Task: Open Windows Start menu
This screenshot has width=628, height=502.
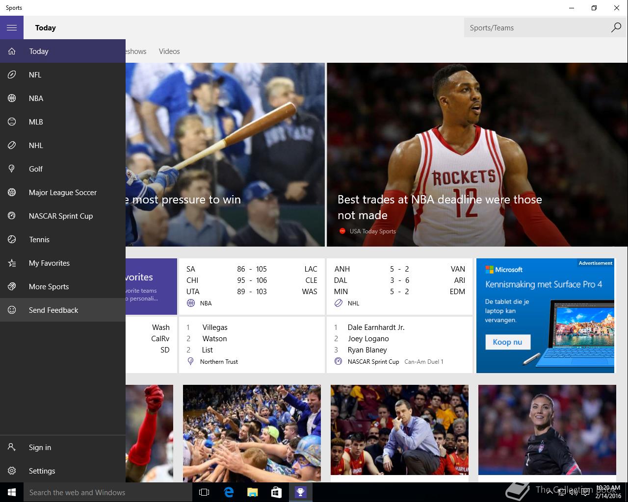Action: [x=12, y=492]
